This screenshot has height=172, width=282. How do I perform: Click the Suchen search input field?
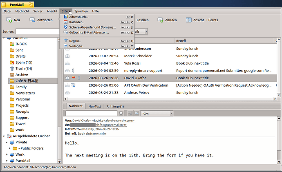pos(38,31)
